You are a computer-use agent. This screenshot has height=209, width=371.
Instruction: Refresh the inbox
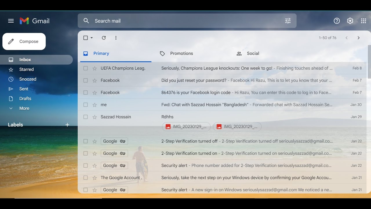104,38
